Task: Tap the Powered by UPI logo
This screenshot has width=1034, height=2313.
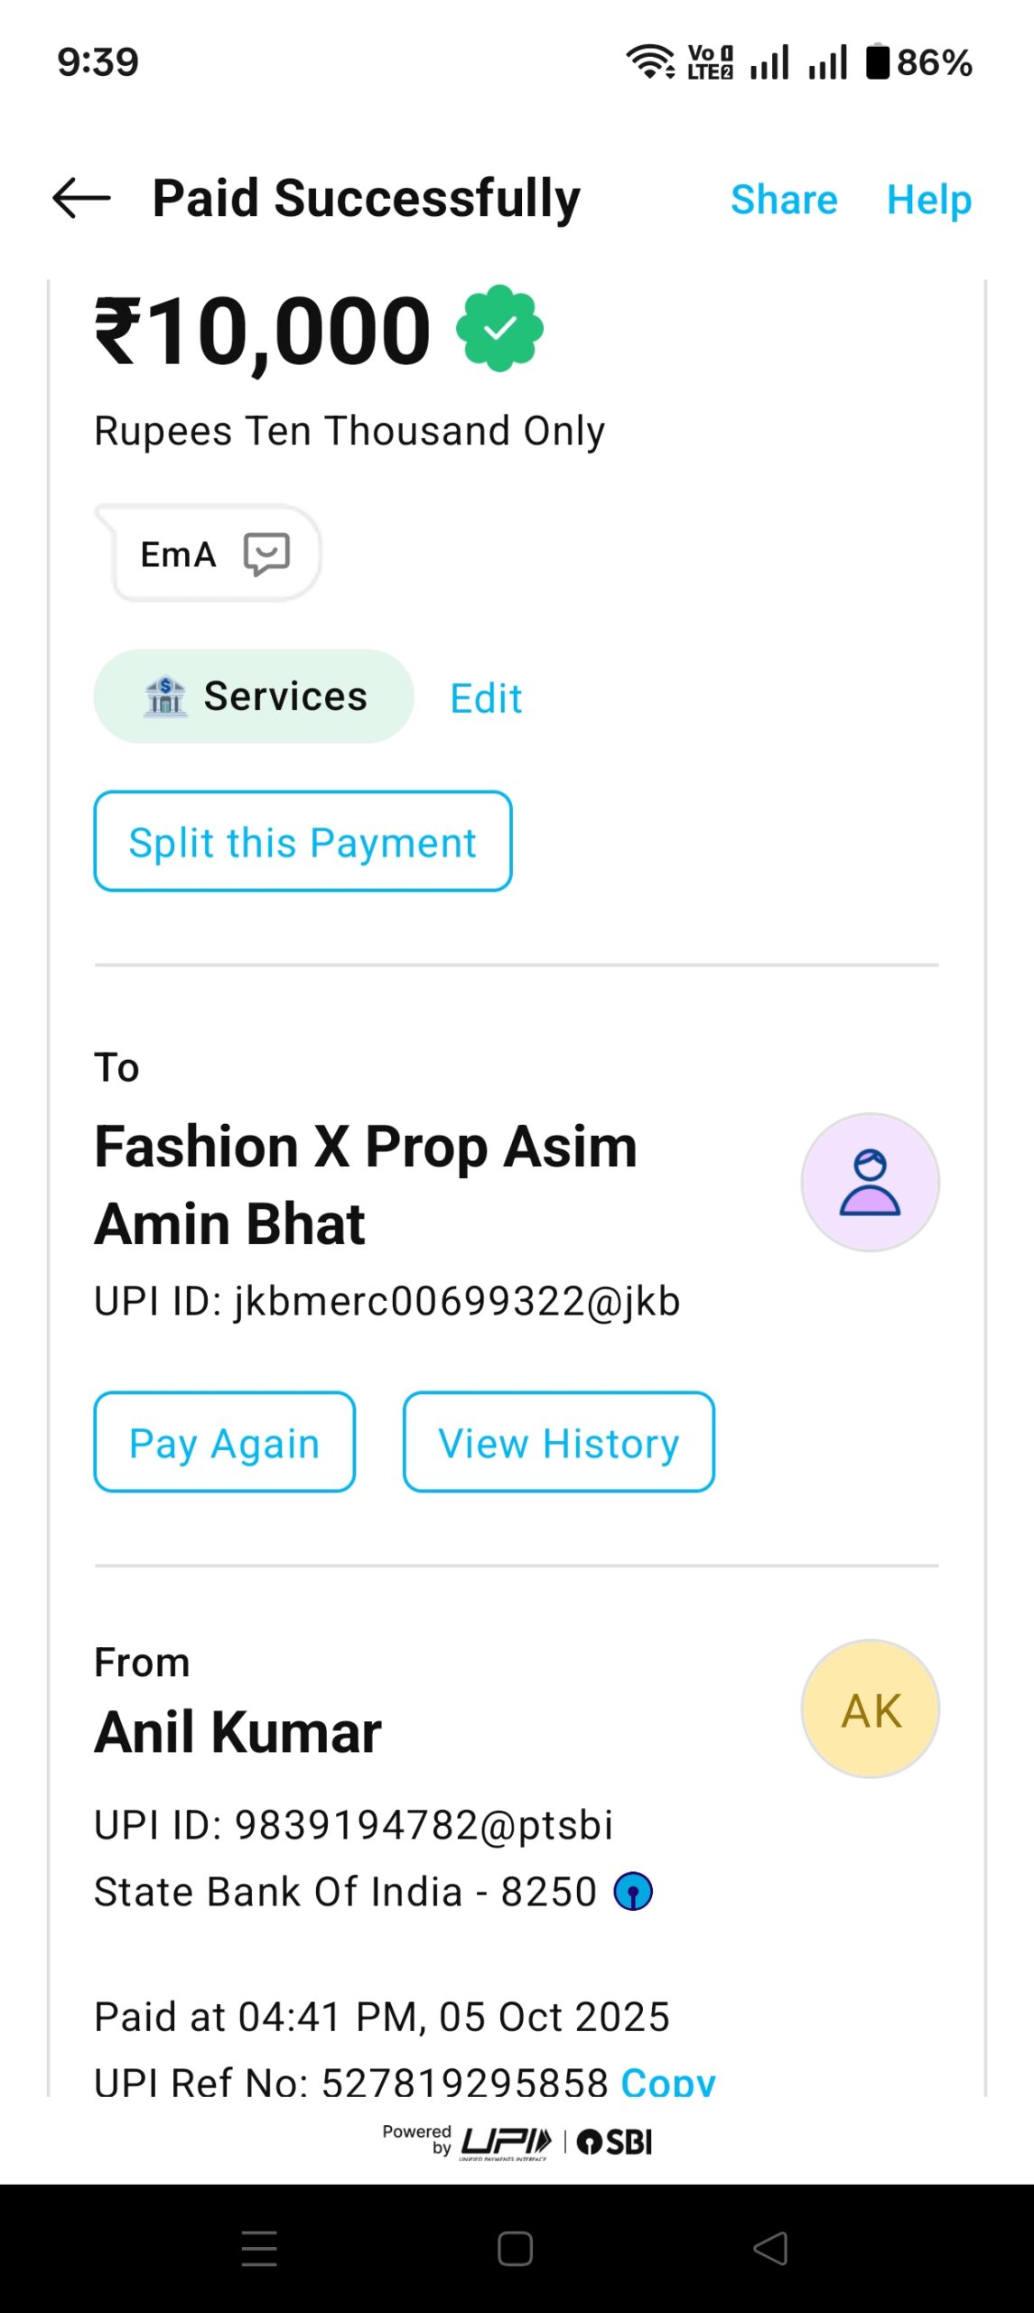Action: 504,2142
